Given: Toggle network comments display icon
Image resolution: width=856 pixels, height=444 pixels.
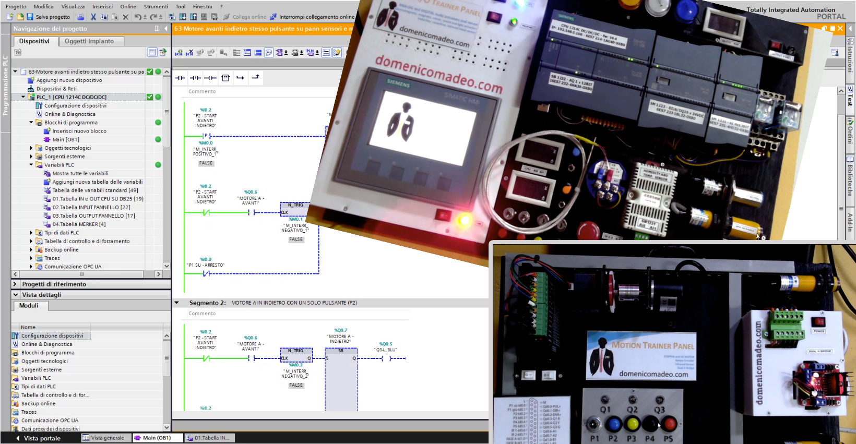Looking at the screenshot, I should coord(269,52).
